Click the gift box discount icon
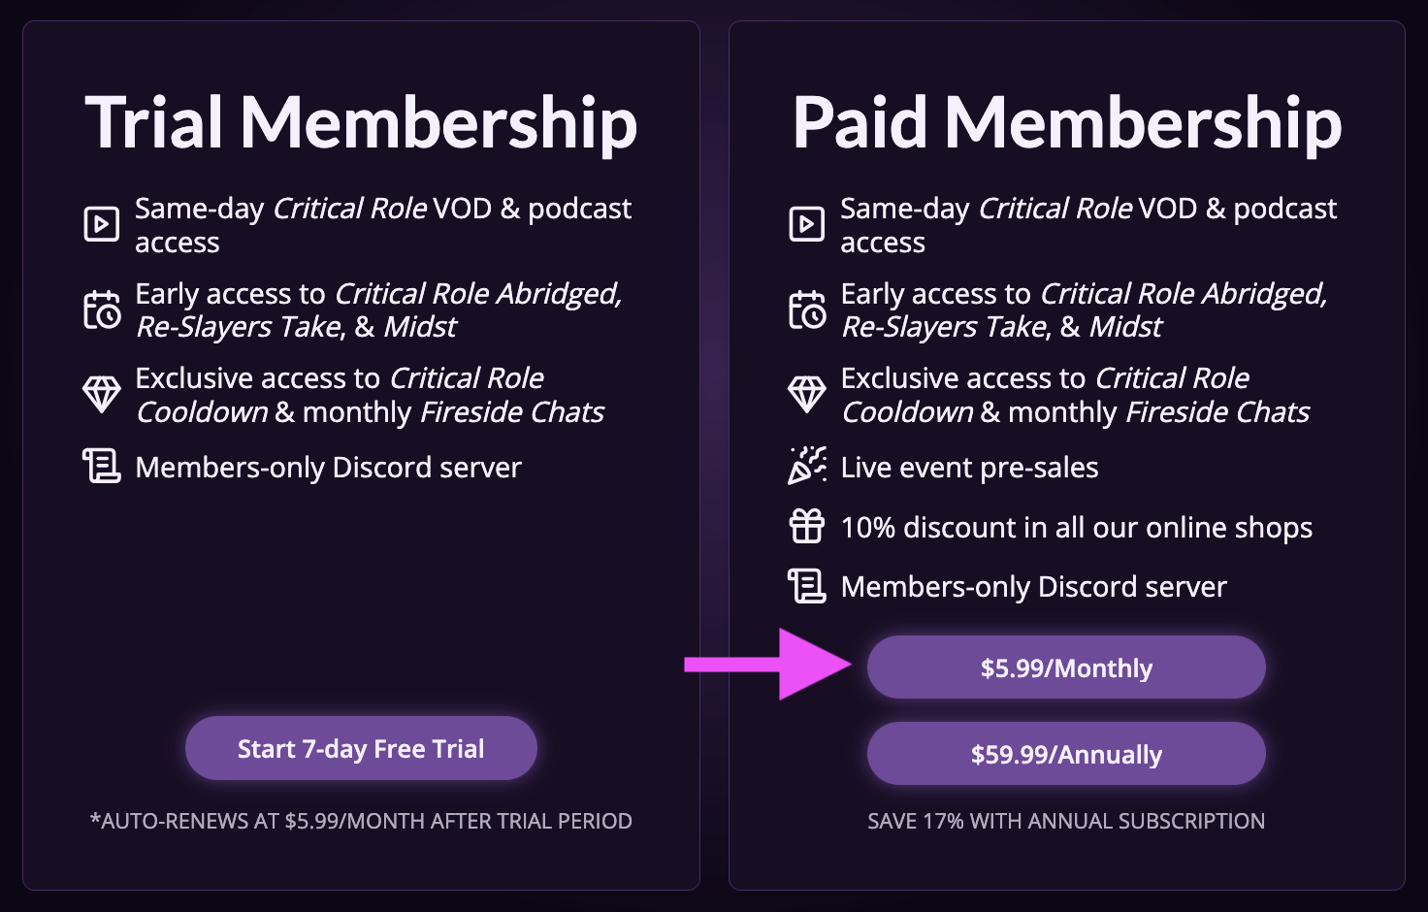The image size is (1428, 912). point(806,526)
